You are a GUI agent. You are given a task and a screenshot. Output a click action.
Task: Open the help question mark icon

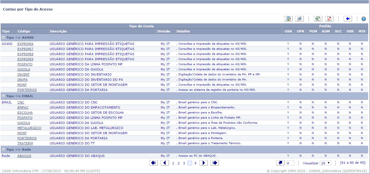tap(363, 19)
